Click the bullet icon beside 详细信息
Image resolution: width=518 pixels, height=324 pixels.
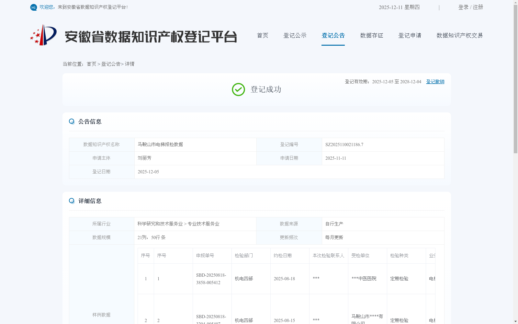click(72, 201)
